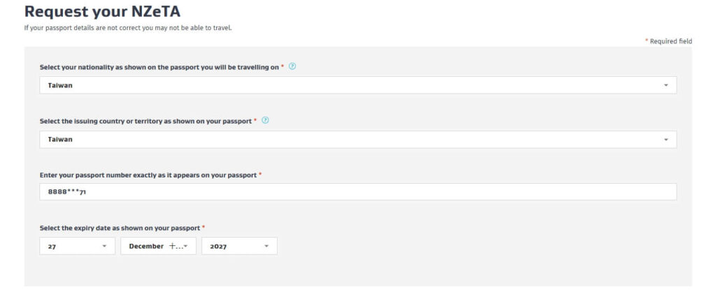The image size is (716, 290).
Task: Click the passport details warning text under heading
Action: [x=127, y=28]
